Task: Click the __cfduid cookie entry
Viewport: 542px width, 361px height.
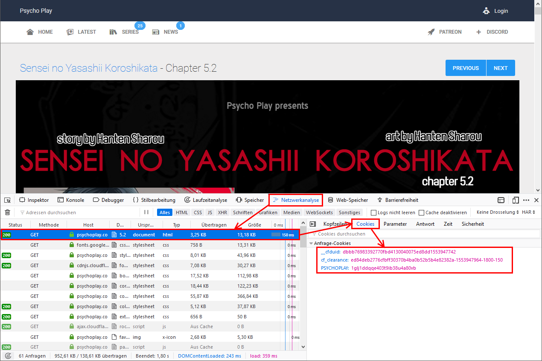Action: 388,252
